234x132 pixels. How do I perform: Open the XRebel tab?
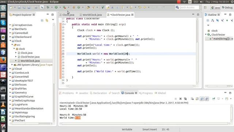click(x=160, y=93)
